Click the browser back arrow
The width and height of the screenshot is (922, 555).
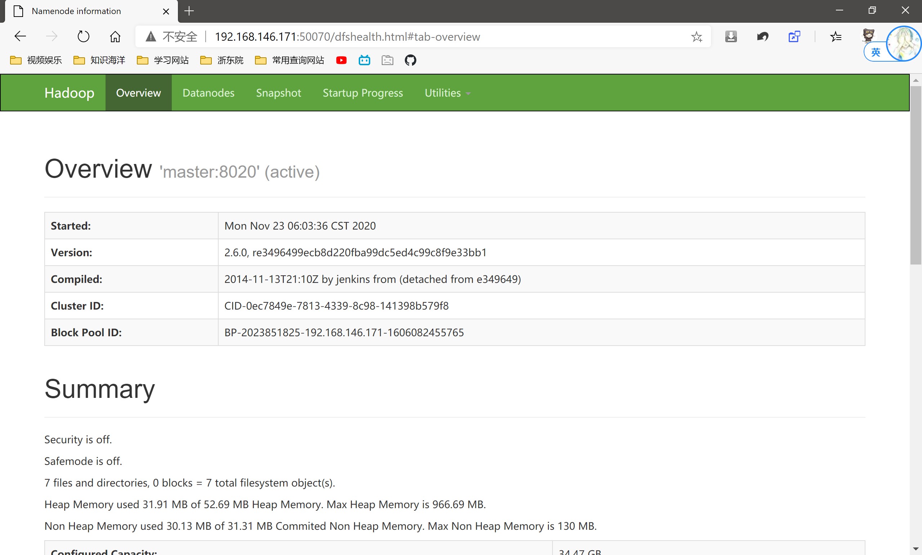20,36
